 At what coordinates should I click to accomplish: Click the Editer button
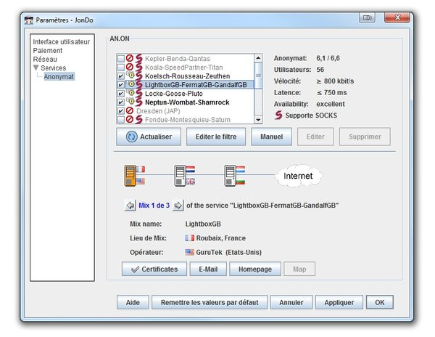pos(315,137)
